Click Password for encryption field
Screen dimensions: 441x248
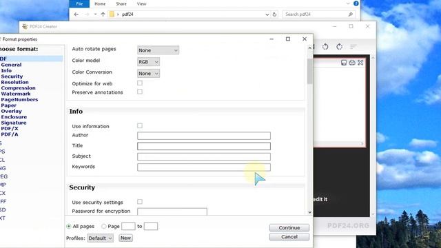coord(172,211)
